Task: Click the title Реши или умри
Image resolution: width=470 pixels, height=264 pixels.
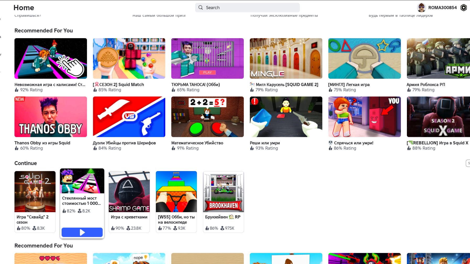Action: [x=265, y=143]
